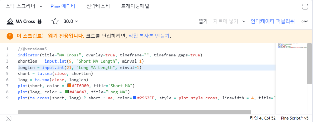Open the 스탁 스크리너 tab

(x=20, y=6)
